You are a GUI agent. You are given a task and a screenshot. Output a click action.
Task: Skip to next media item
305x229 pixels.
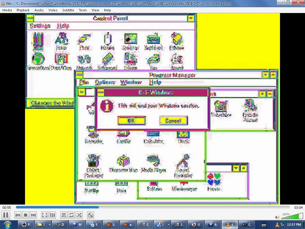tap(33, 215)
